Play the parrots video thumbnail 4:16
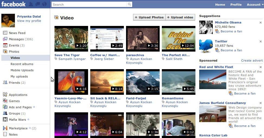 (71, 82)
